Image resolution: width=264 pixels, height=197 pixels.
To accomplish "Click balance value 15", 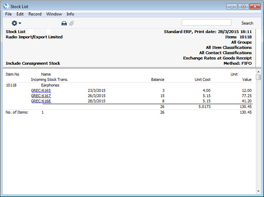I will click(x=162, y=95).
